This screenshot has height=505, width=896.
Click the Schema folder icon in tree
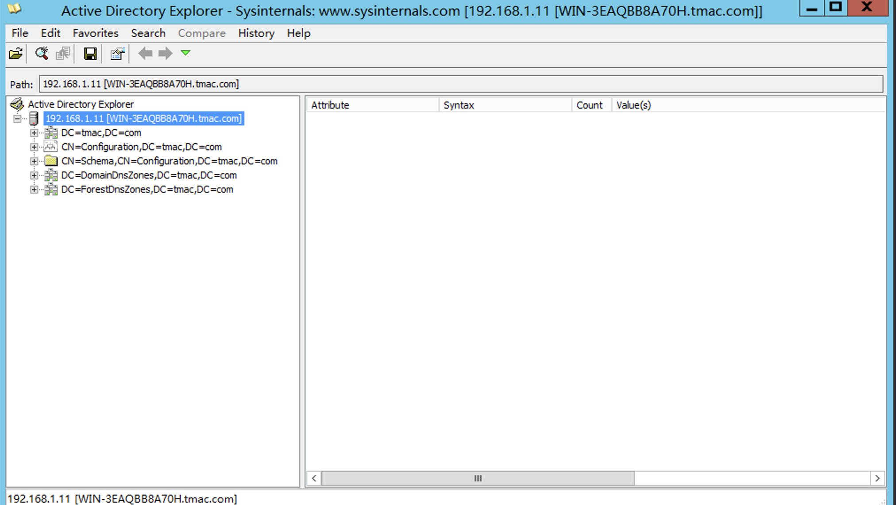(x=51, y=161)
